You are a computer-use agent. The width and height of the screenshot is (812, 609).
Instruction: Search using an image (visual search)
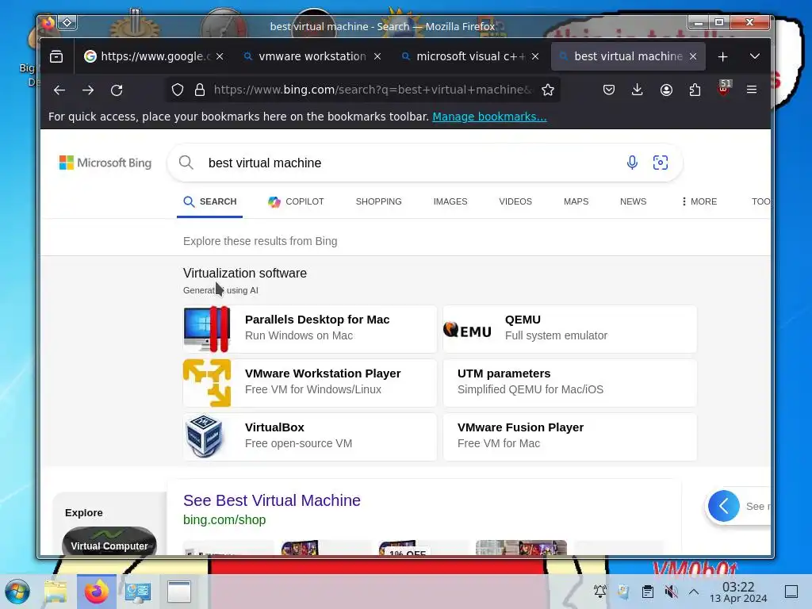pos(661,163)
